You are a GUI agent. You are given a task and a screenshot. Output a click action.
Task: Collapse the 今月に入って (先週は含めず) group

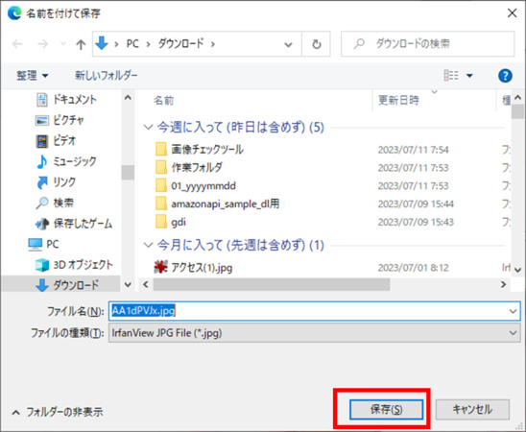(x=148, y=245)
